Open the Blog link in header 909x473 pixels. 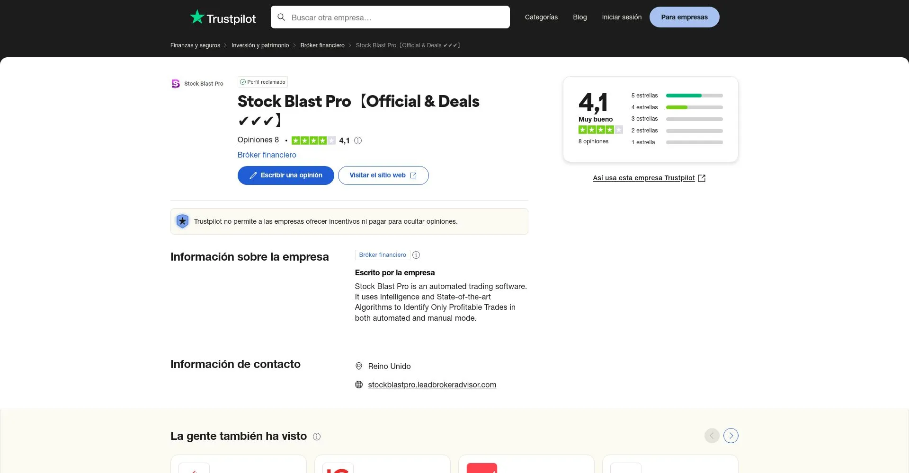[x=579, y=17]
